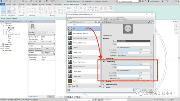180x101 pixels.
Task: Expand the Reflectivity section arrow
Action: (x=103, y=59)
